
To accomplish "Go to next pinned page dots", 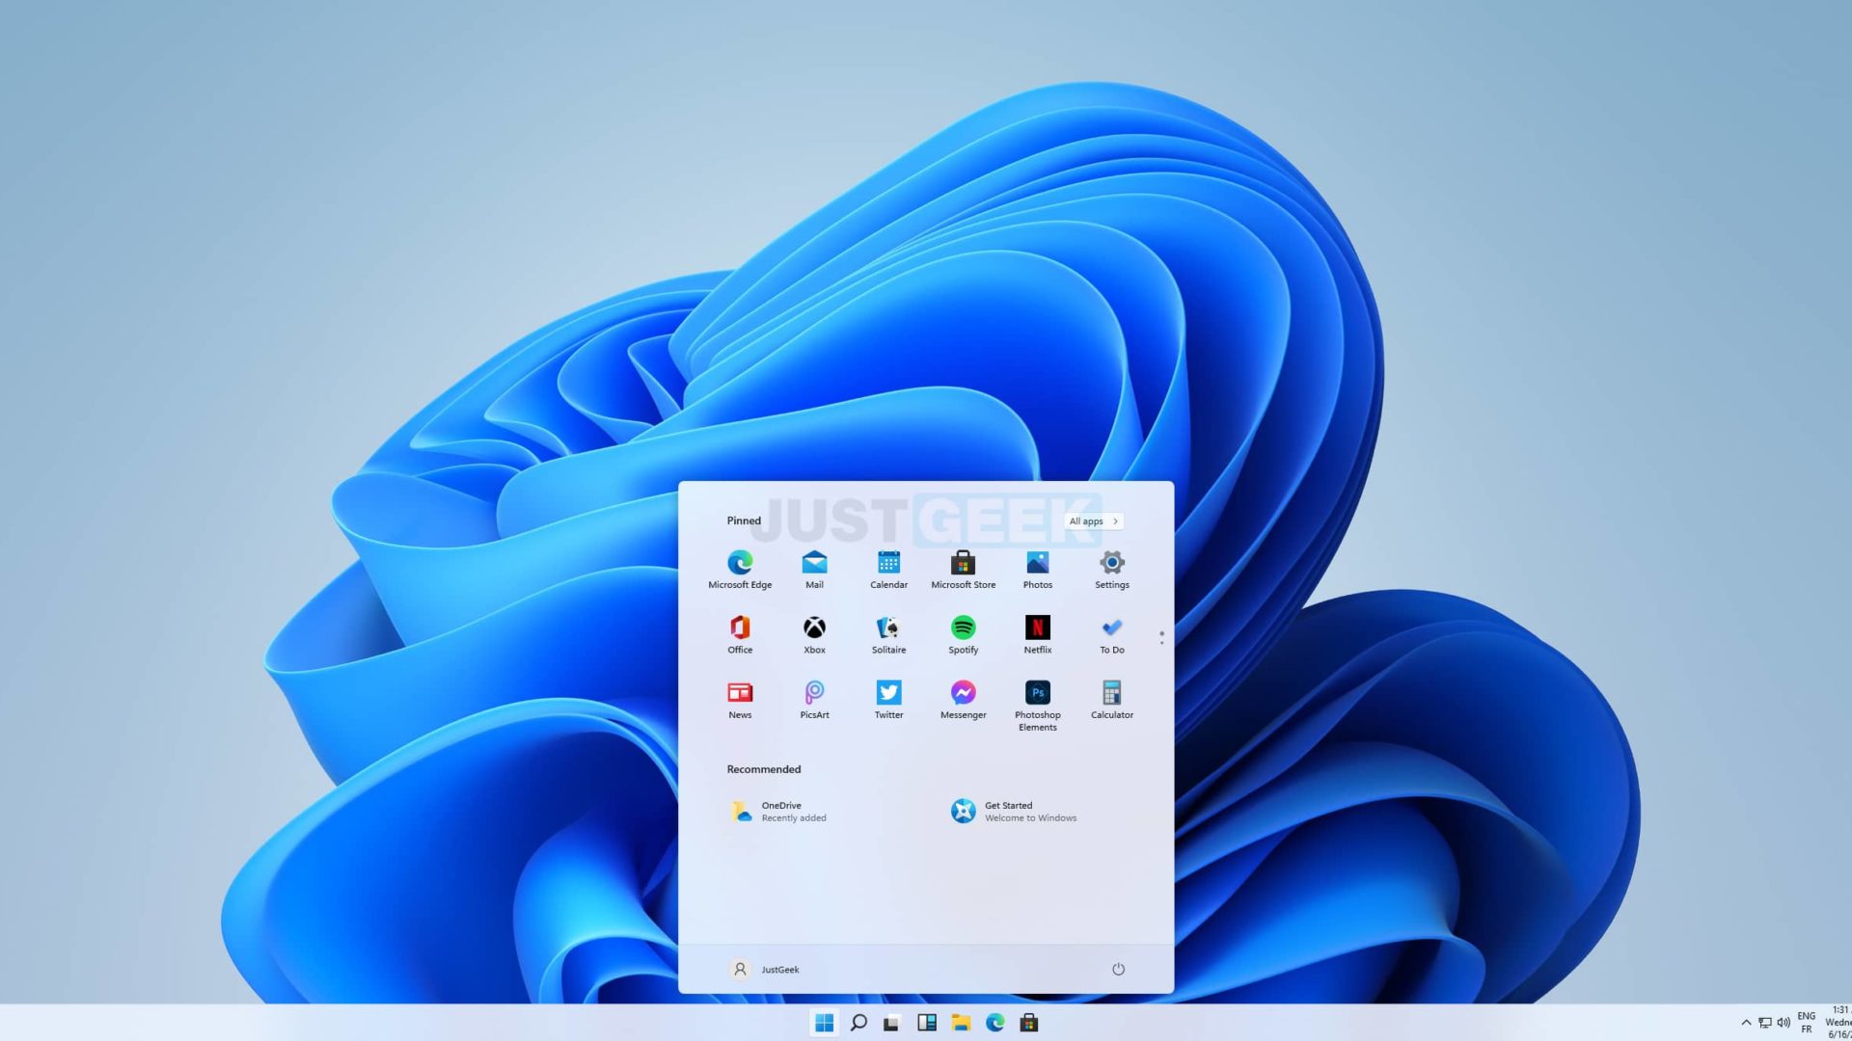I will 1161,637.
